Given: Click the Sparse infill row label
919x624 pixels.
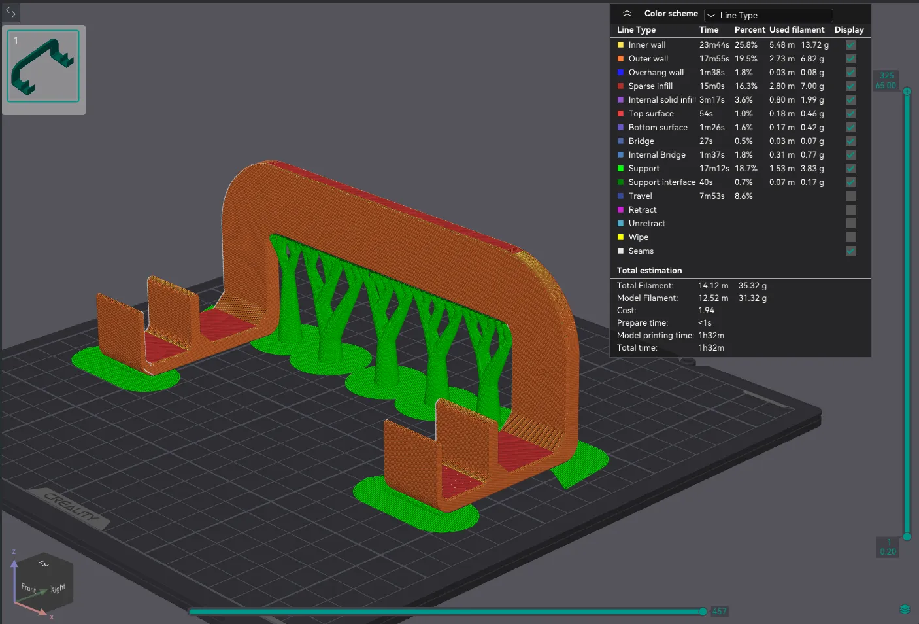Looking at the screenshot, I should point(650,86).
